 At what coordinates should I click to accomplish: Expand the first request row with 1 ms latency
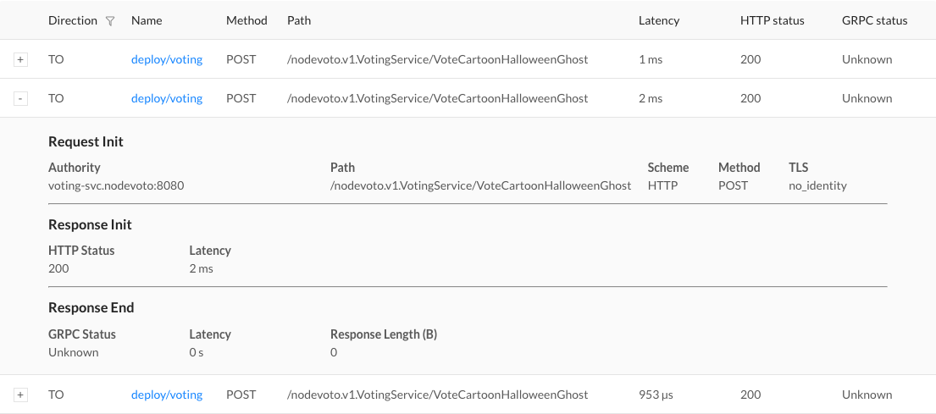[x=21, y=60]
